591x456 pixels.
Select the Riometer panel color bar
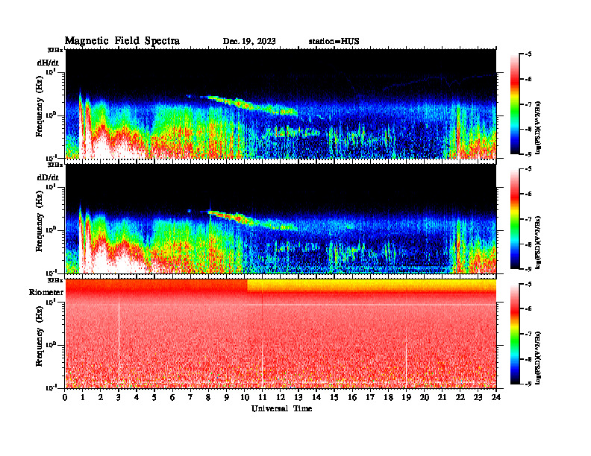tap(515, 334)
